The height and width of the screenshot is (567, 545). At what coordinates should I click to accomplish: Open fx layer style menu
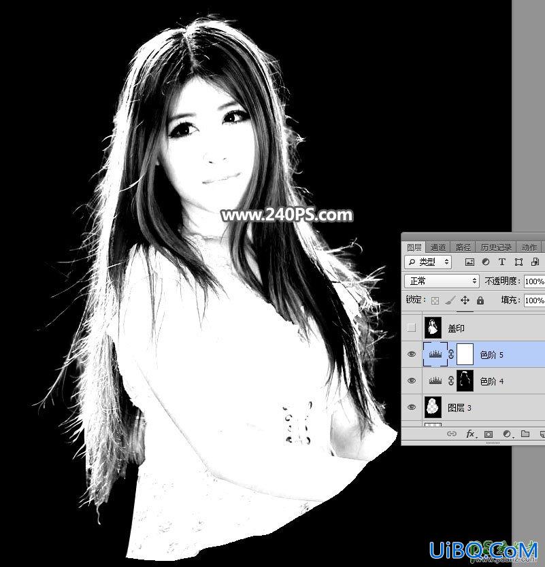(x=470, y=434)
